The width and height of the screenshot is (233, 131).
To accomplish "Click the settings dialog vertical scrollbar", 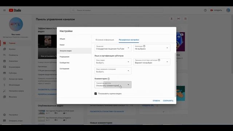I will [175, 75].
